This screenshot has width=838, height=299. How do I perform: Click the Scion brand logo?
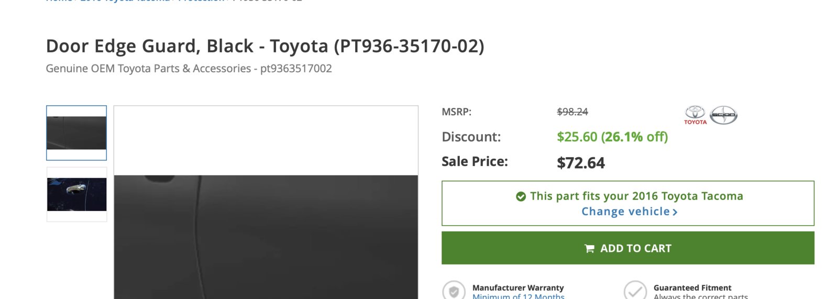click(723, 115)
